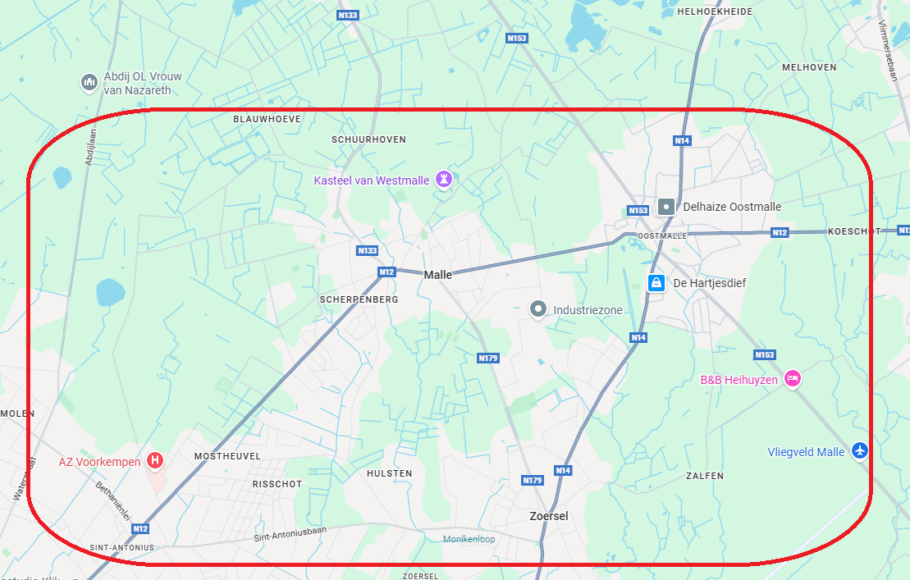Click the Vliegveld Malle airport icon
The image size is (910, 580).
click(859, 450)
